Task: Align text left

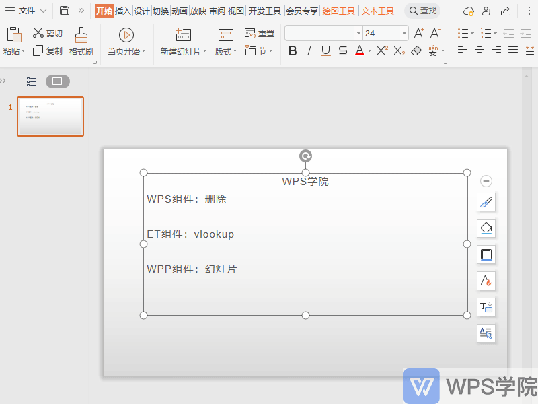Action: point(463,51)
